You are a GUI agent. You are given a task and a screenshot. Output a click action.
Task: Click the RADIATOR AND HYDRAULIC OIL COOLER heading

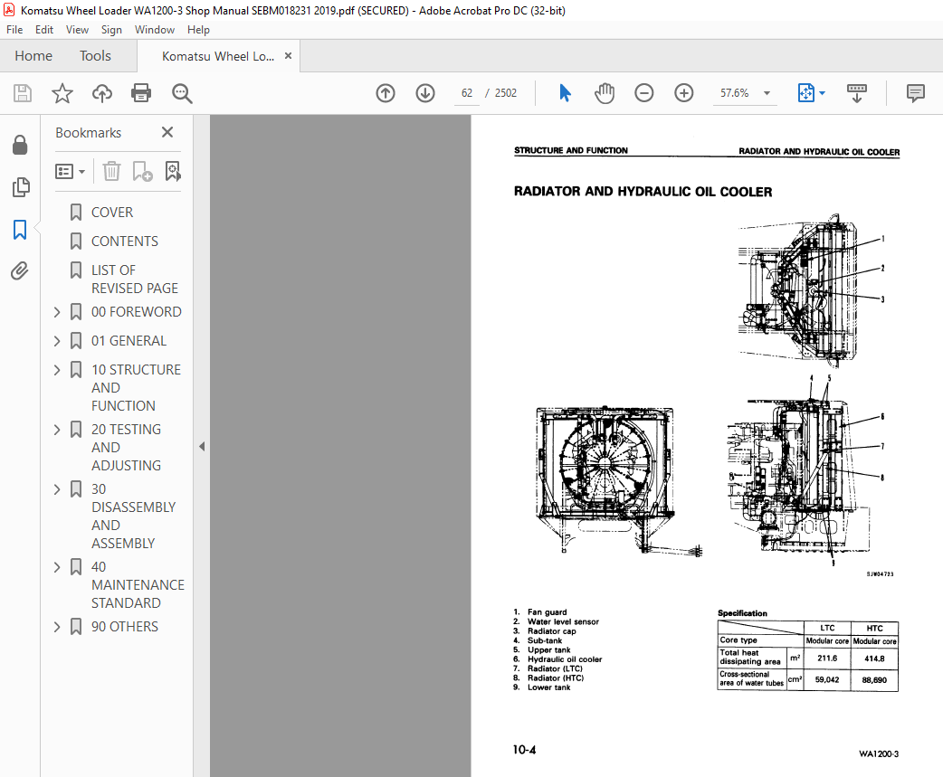[x=643, y=192]
